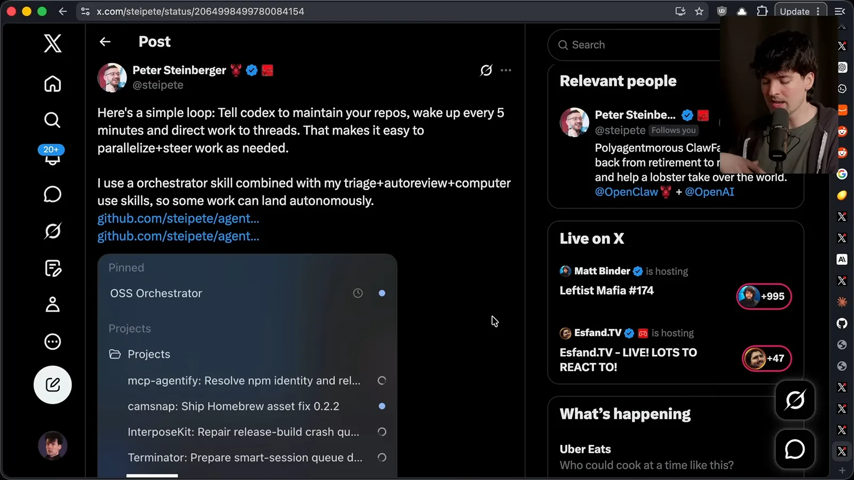Open Chat messages icon in the sidebar
Screen dimensions: 854x480
click(x=52, y=194)
